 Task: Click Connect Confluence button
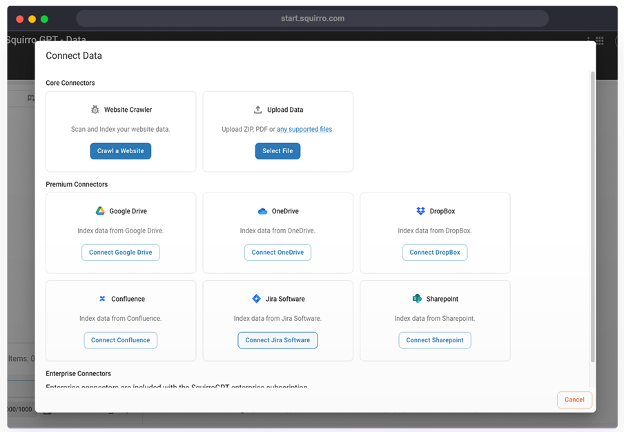click(121, 340)
